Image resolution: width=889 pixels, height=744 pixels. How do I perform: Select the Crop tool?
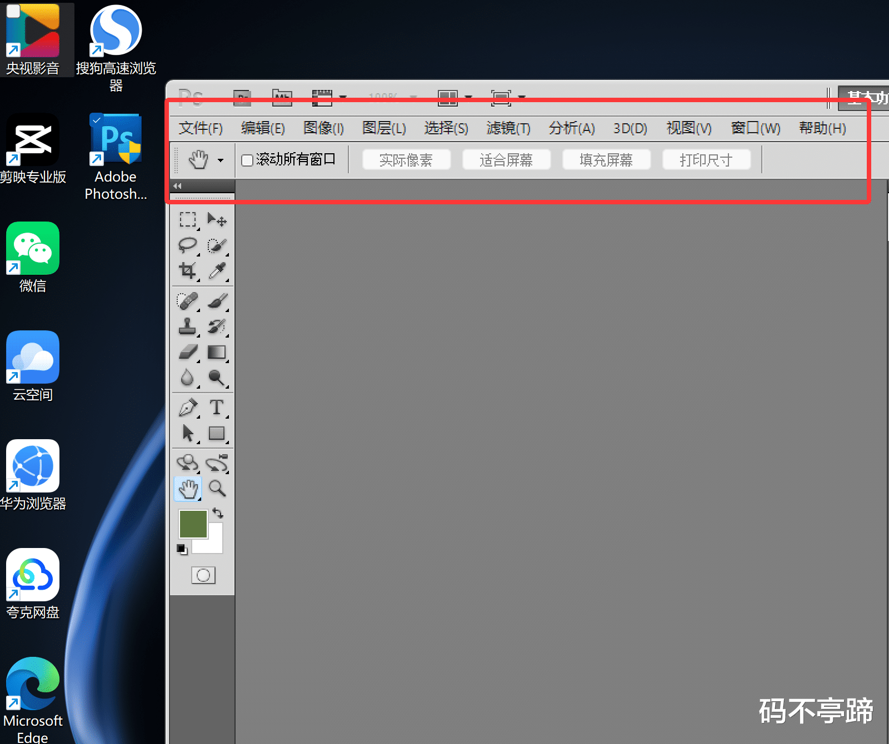[188, 271]
